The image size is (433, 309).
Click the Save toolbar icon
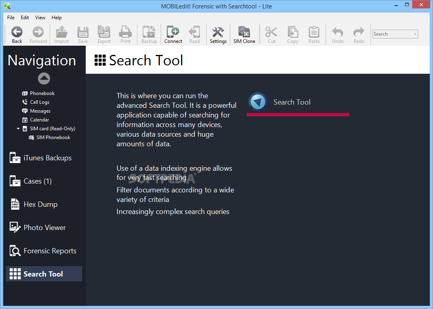click(83, 35)
